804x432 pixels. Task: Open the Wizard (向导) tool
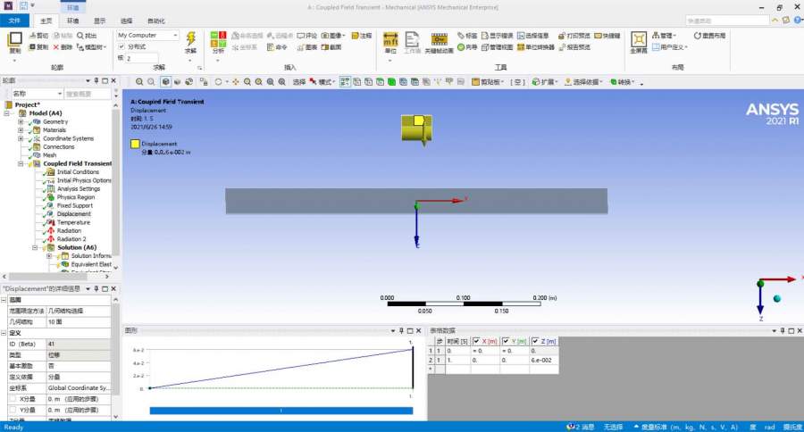click(467, 47)
